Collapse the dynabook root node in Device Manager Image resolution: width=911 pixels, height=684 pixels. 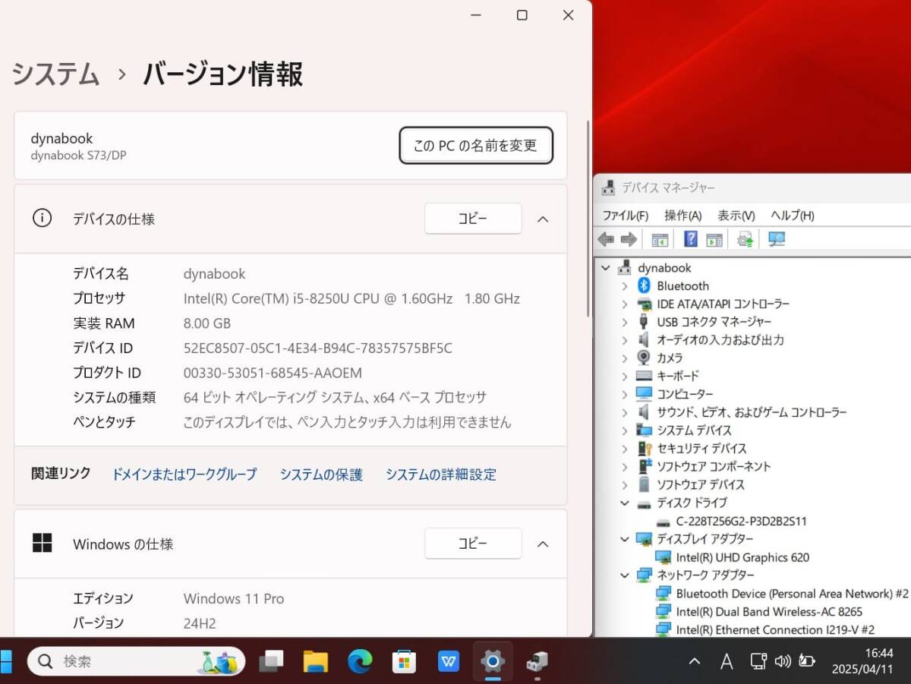(x=604, y=267)
